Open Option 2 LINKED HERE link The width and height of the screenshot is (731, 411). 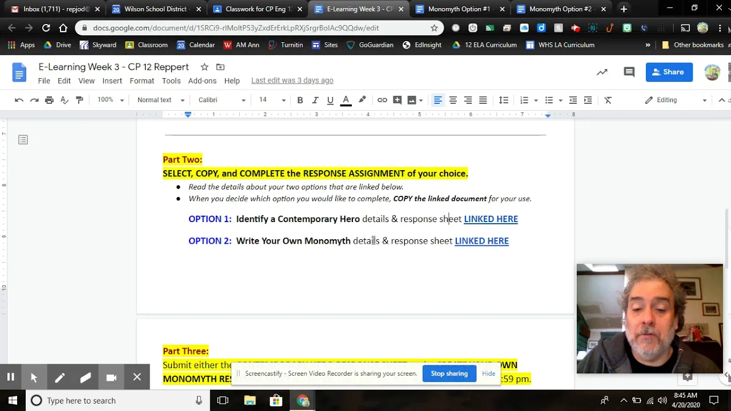click(x=481, y=241)
